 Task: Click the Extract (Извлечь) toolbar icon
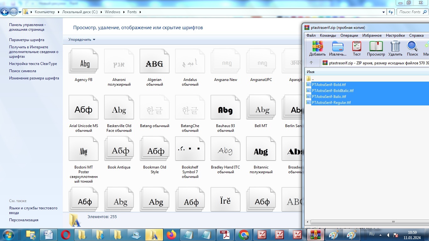tap(338, 48)
